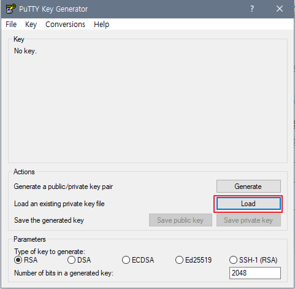Viewport: 295px width, 289px height.
Task: Click the Save private key button
Action: click(x=248, y=220)
